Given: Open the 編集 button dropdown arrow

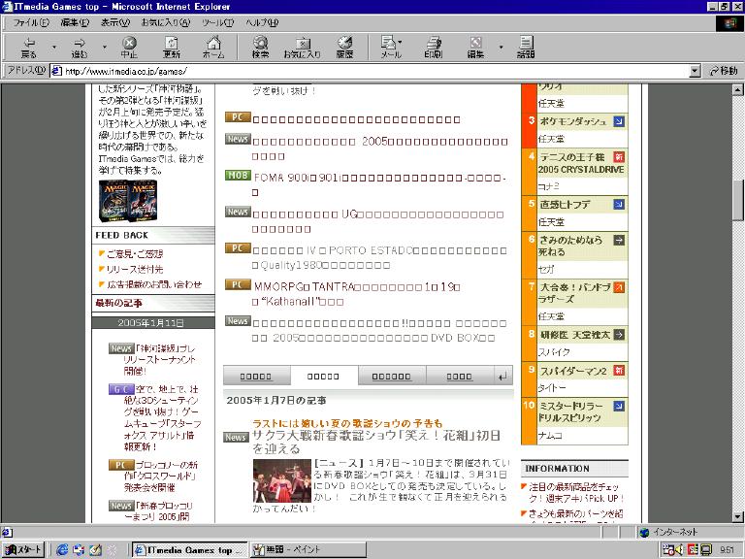Looking at the screenshot, I should (x=501, y=48).
